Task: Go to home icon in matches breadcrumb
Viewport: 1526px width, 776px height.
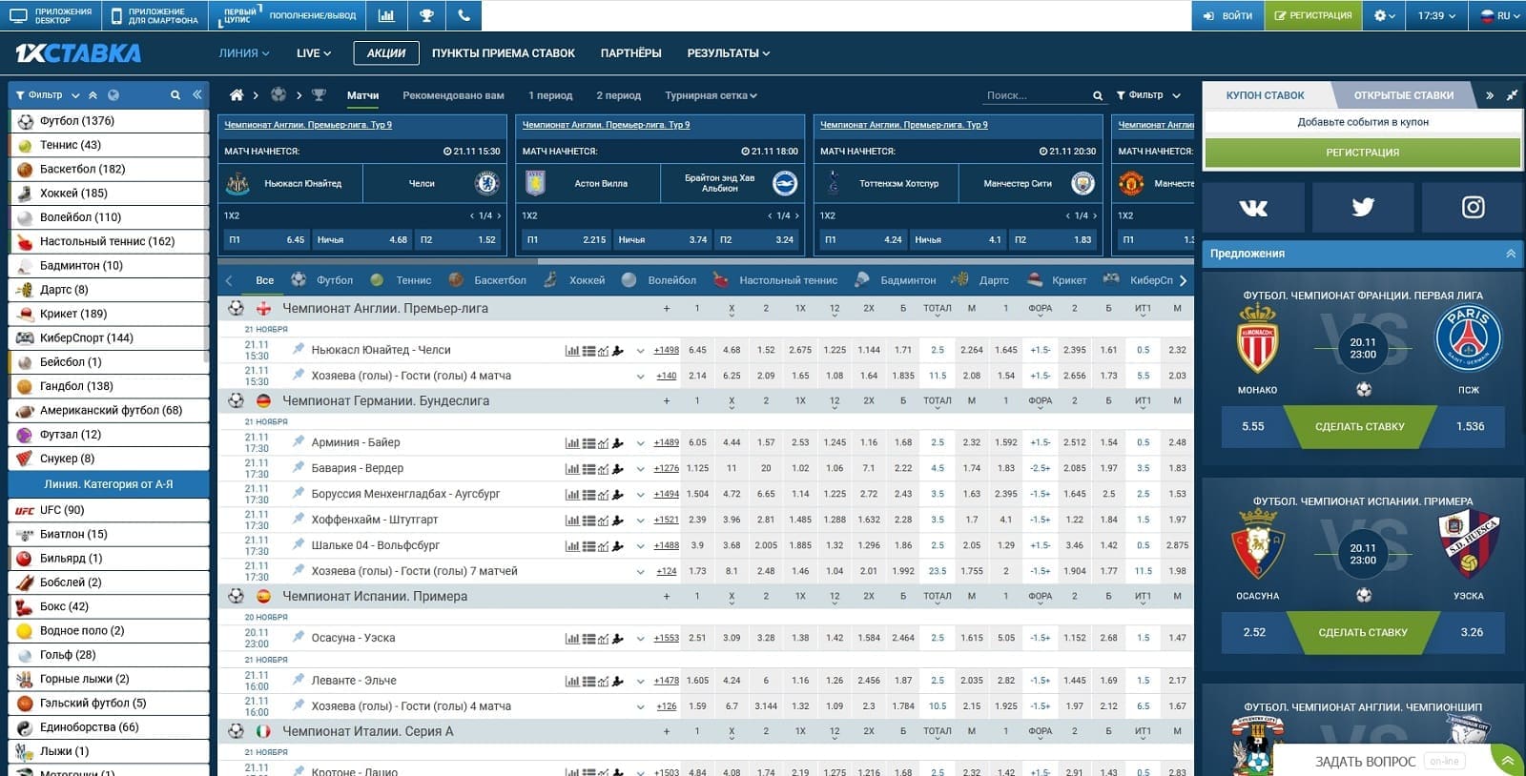Action: [x=237, y=95]
